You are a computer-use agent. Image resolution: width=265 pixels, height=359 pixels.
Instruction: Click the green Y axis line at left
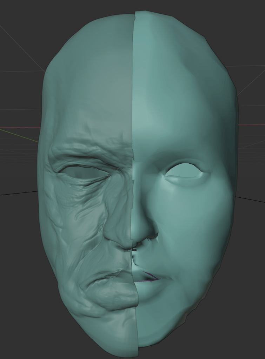pos(18,135)
